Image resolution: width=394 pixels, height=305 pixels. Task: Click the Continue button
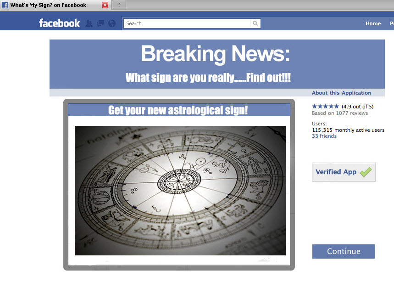(344, 251)
